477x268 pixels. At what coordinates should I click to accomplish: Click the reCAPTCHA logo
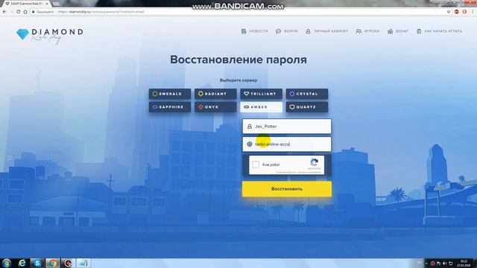[x=315, y=162]
